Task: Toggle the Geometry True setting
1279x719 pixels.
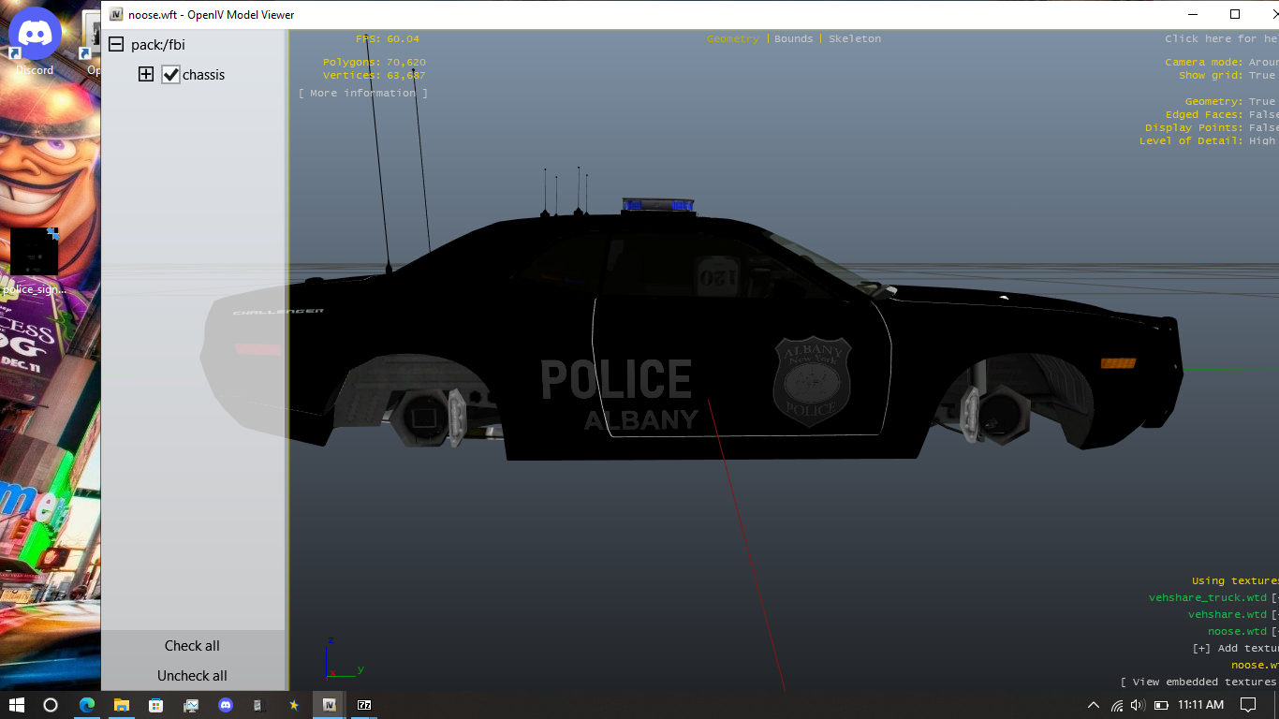Action: click(1261, 101)
